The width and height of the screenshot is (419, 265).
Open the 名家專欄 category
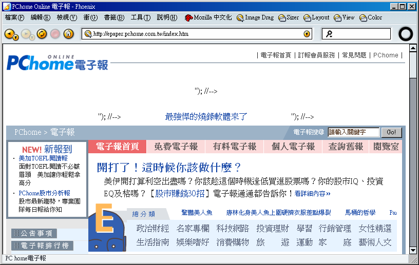[x=193, y=229]
